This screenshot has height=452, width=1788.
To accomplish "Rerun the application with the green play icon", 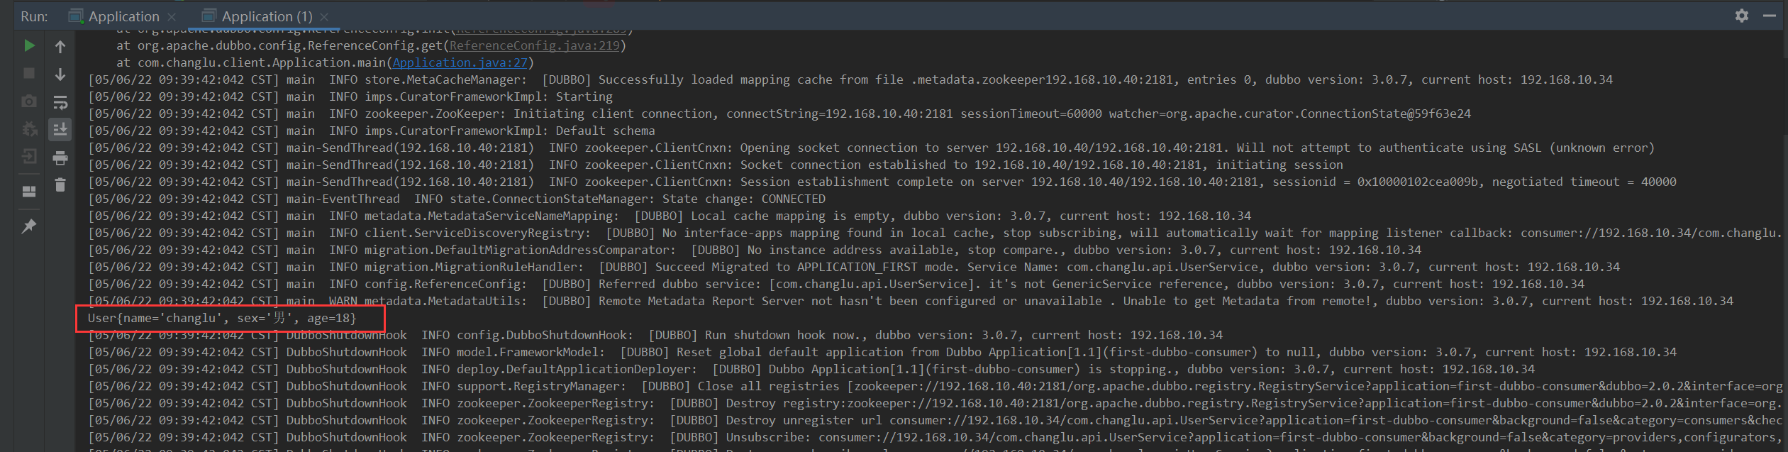I will 29,46.
